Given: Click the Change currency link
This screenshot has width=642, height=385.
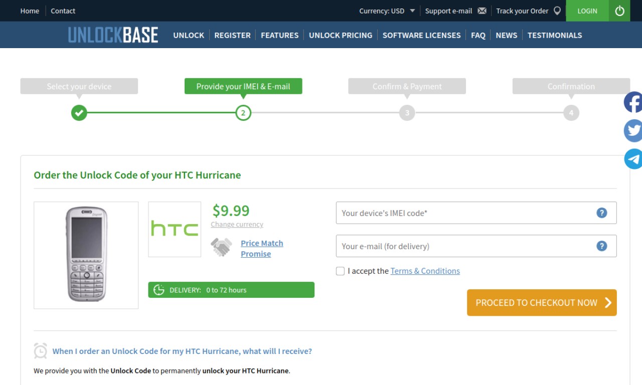Looking at the screenshot, I should coord(237,225).
